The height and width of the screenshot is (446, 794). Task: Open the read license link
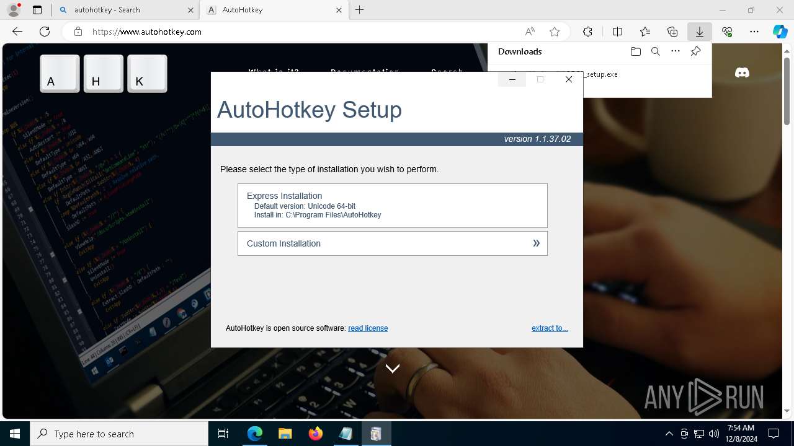click(368, 328)
